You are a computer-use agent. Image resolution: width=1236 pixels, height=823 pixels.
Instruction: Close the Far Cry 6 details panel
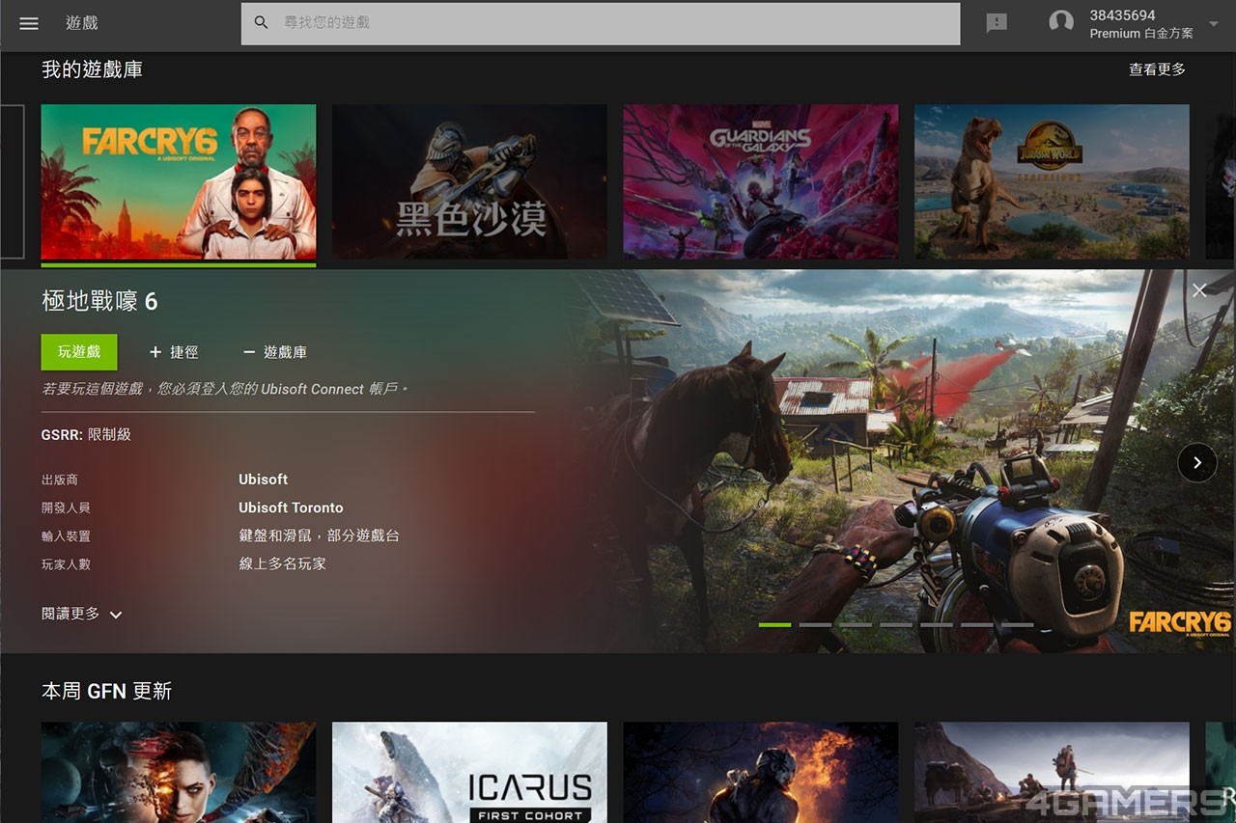tap(1199, 290)
